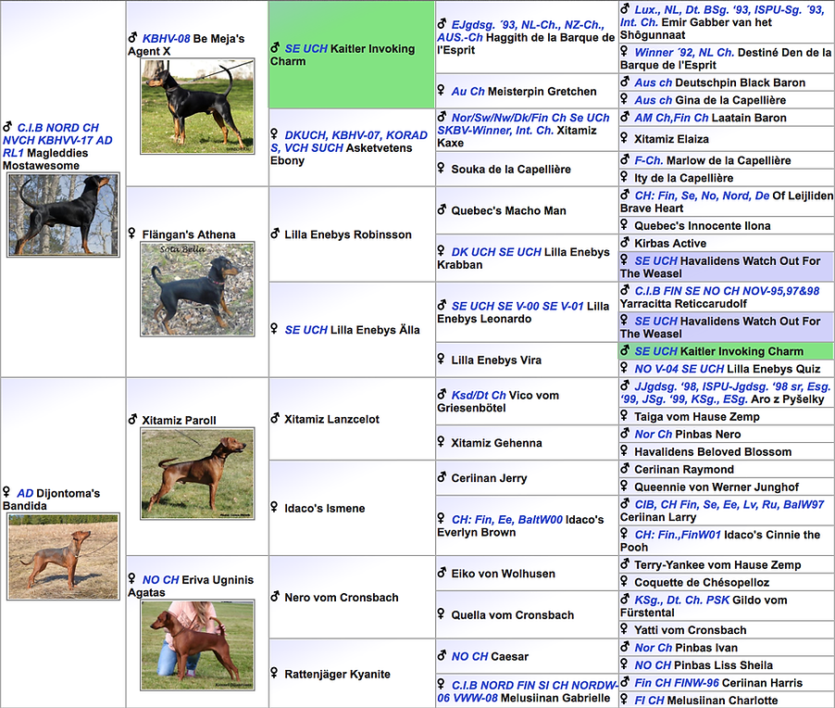Open Be Meja's Agent X link
Screen dimensions: 835x708
tap(186, 44)
